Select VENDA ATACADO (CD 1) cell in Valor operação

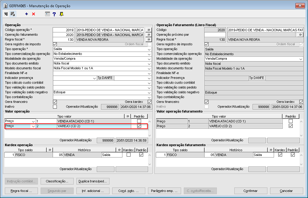click(94, 121)
